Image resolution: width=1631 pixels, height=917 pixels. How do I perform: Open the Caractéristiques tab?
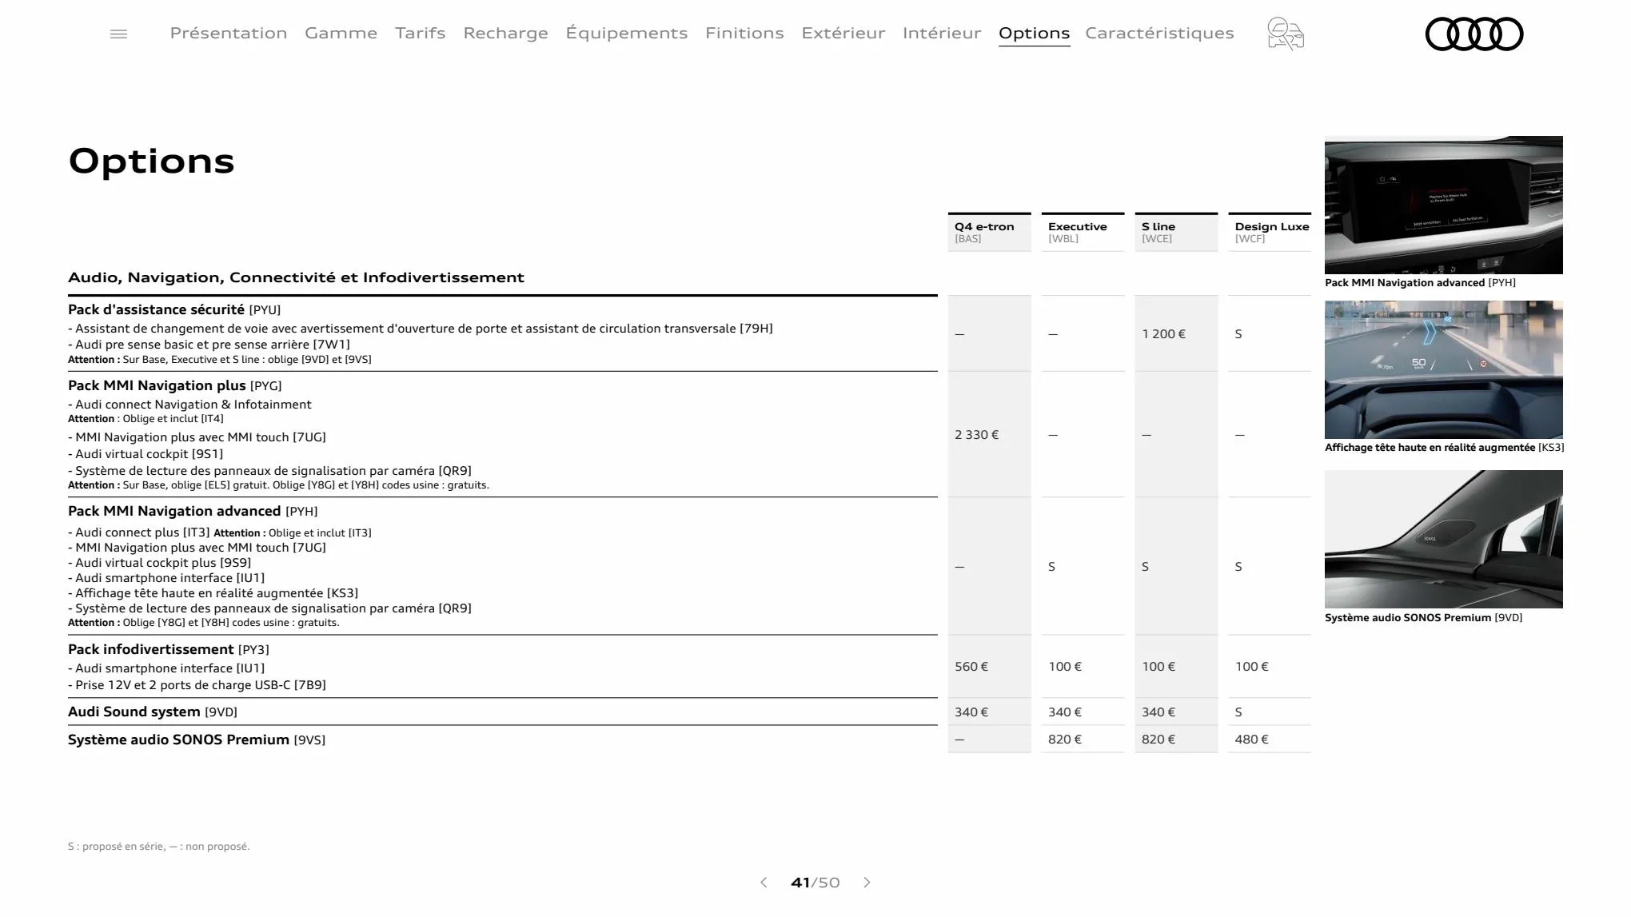[x=1159, y=33]
